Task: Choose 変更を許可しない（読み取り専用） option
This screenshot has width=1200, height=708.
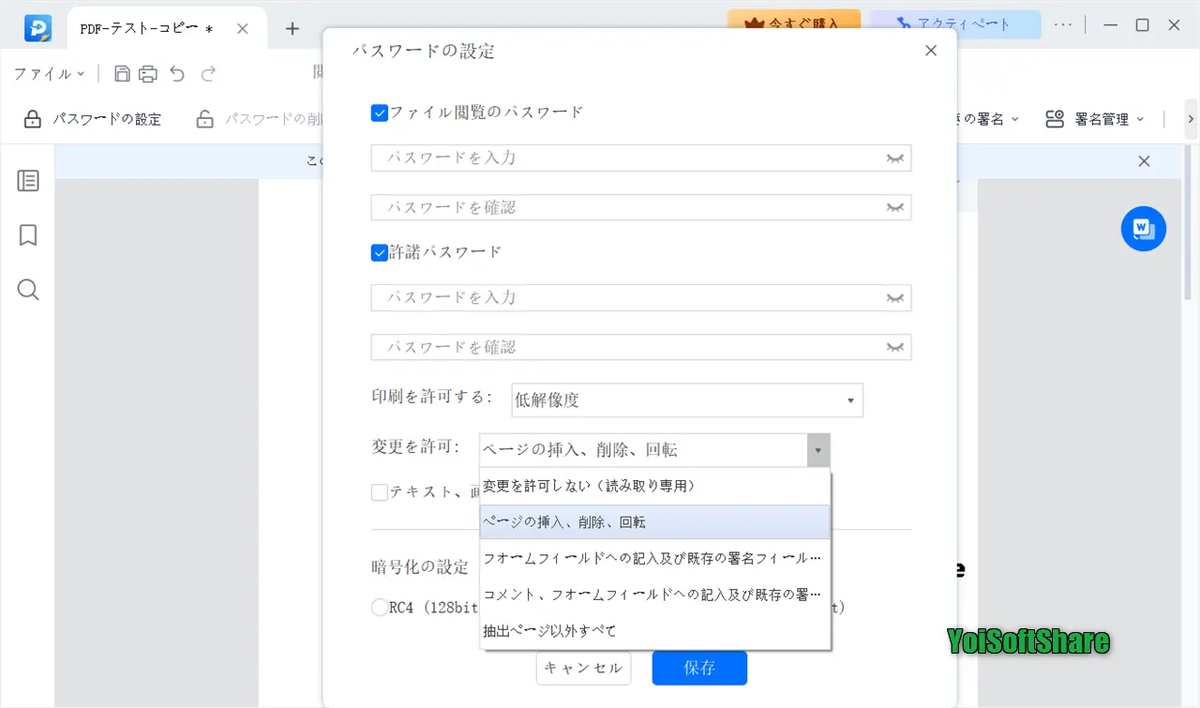Action: 654,487
